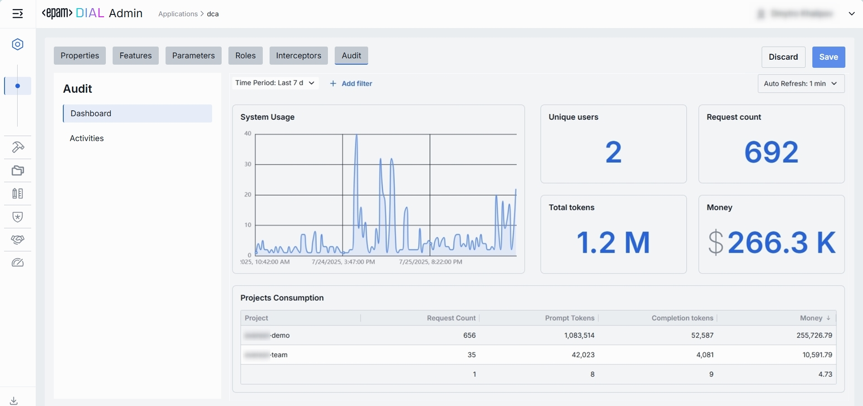Open the user account menu chevron
Viewport: 863px width, 406px height.
[852, 14]
